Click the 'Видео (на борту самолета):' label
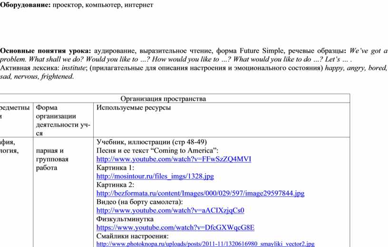Image resolution: width=388 pixels, height=247 pixels. [x=140, y=202]
